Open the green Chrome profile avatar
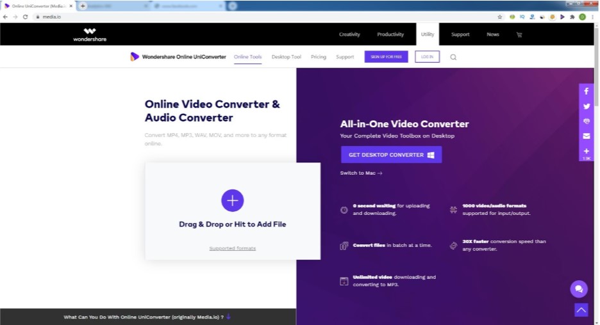The width and height of the screenshot is (600, 325). (582, 17)
